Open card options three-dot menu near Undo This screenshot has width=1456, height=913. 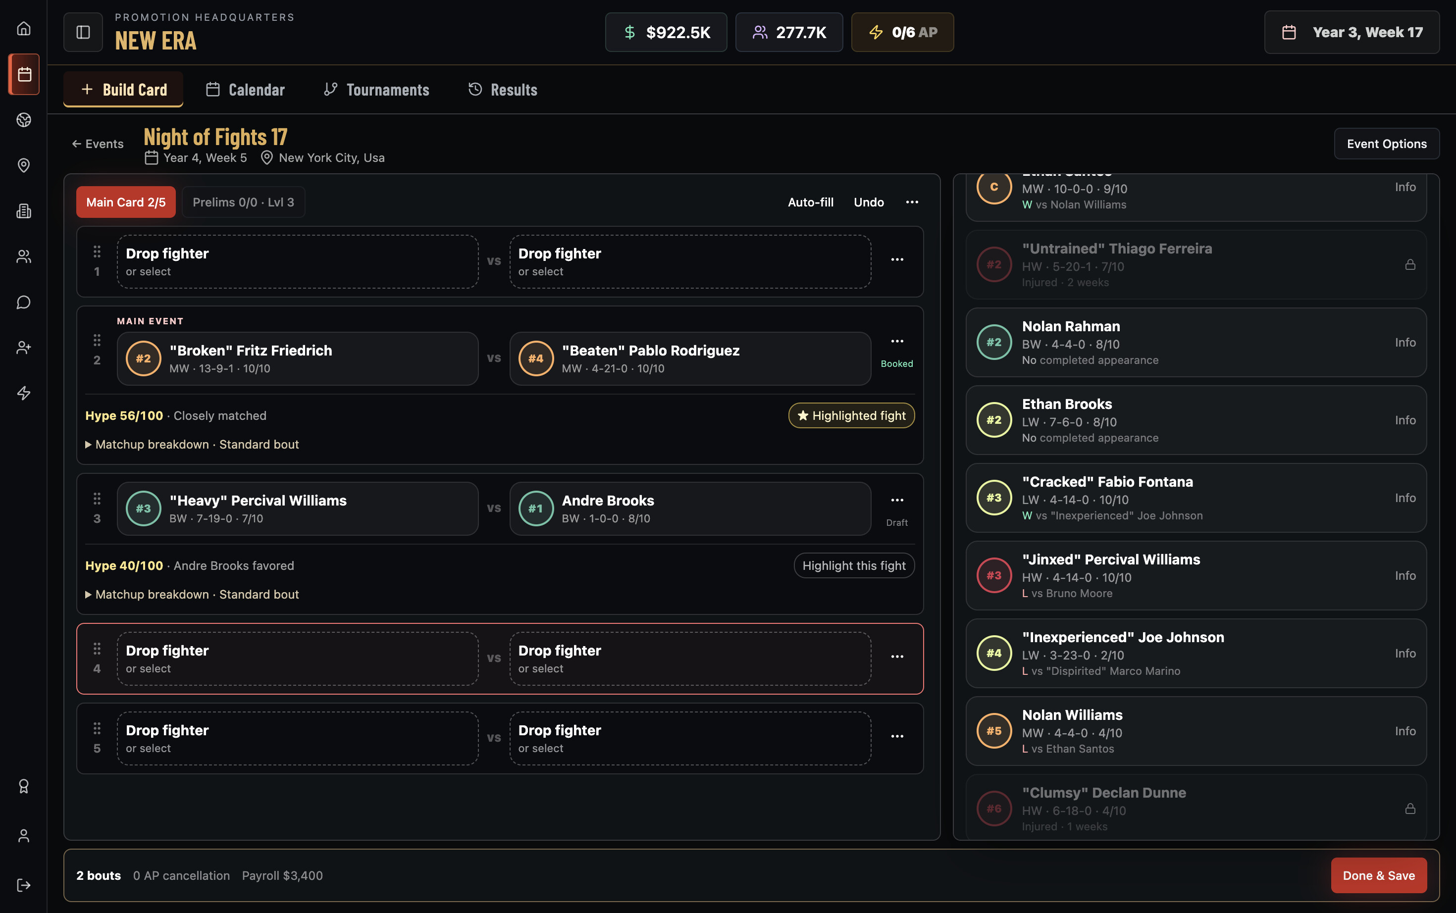point(912,203)
